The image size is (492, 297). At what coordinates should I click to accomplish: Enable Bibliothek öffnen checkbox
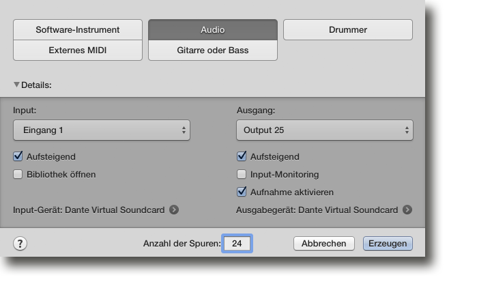pyautogui.click(x=18, y=174)
